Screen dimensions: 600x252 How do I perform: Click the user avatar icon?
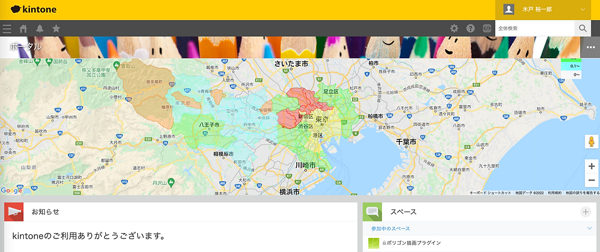point(509,10)
